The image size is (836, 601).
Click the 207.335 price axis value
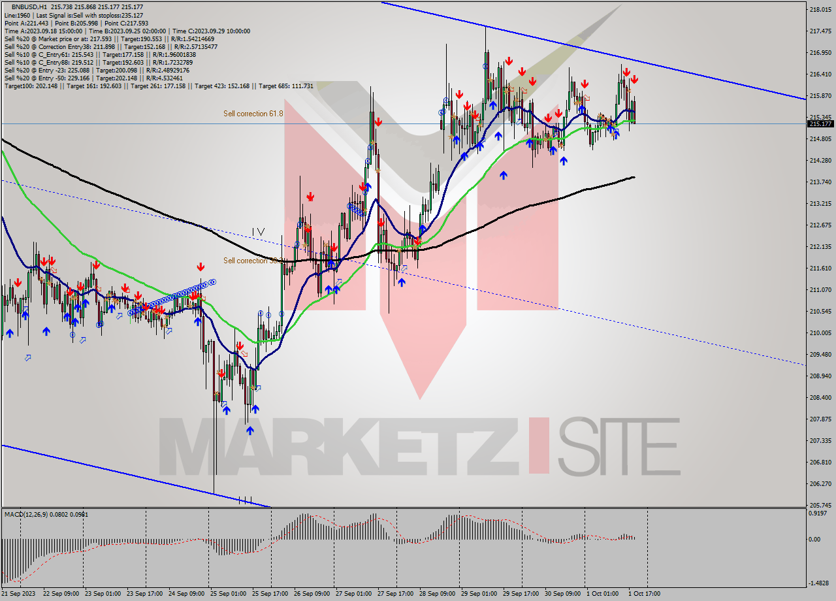[820, 441]
